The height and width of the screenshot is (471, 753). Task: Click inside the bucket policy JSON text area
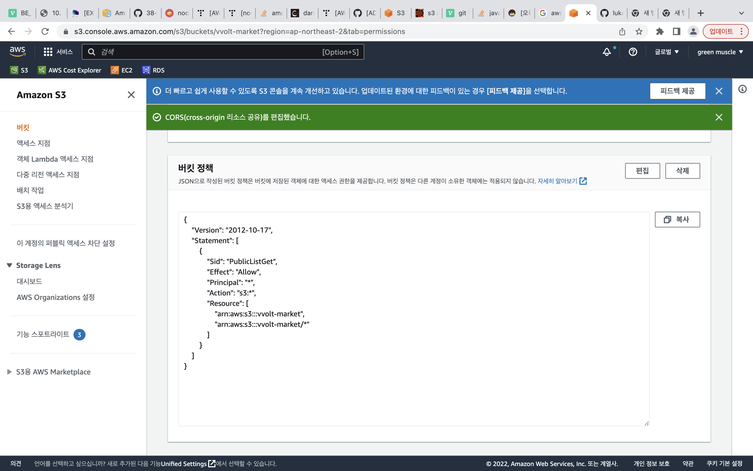(414, 319)
